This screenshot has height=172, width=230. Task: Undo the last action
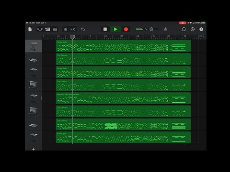pos(83,29)
